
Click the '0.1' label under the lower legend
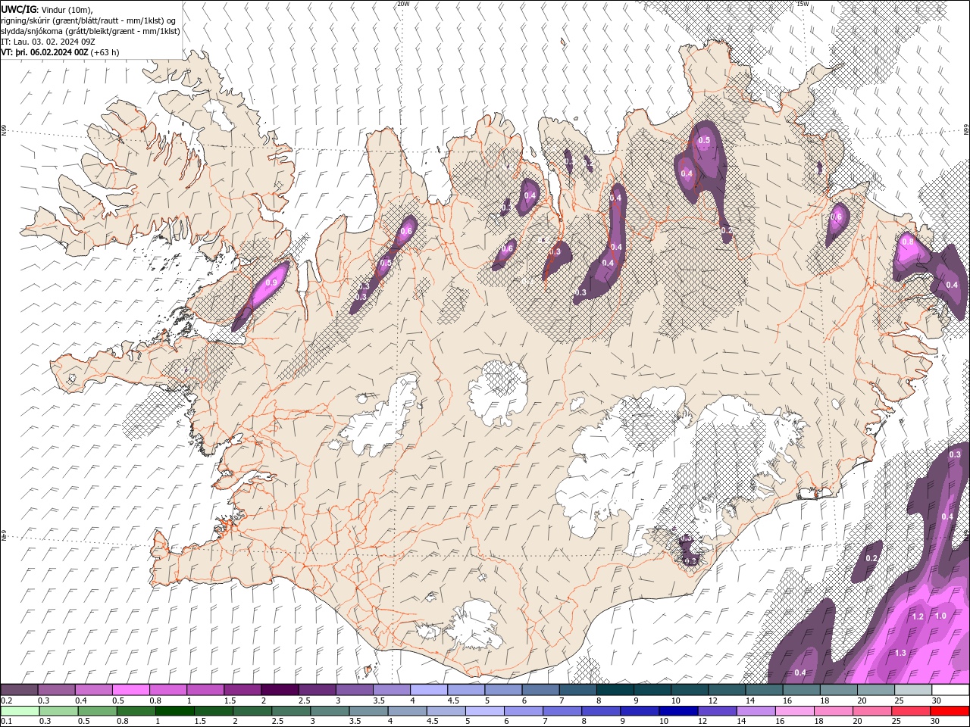click(x=6, y=722)
